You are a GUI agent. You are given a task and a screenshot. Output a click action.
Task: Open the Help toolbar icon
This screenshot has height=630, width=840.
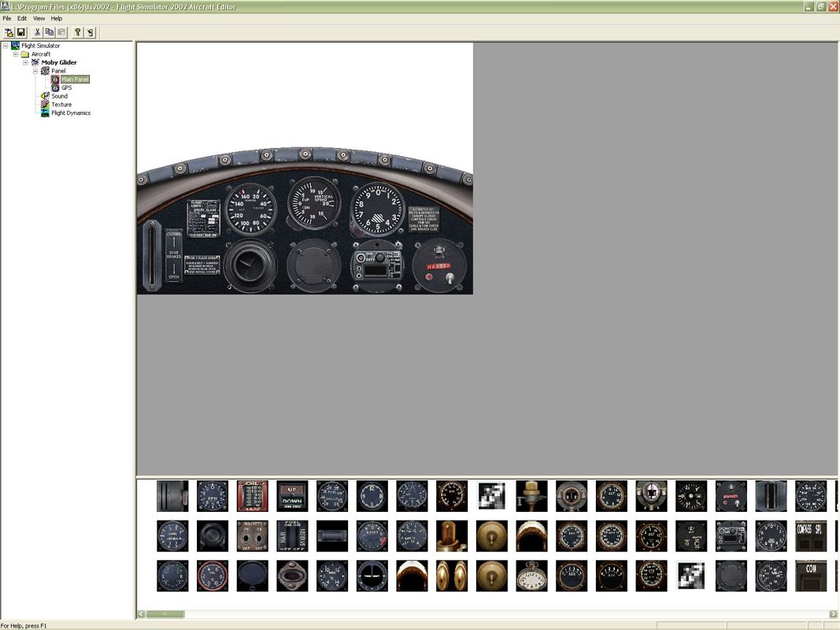click(x=76, y=32)
